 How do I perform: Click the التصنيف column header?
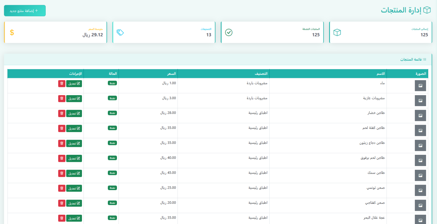261,74
